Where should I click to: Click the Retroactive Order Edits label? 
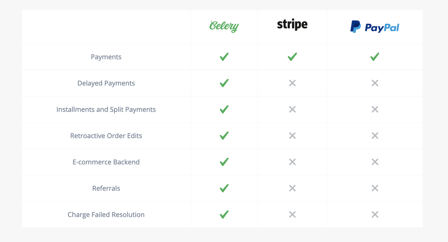point(106,136)
